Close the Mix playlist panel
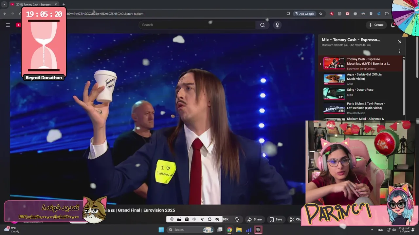Viewport: 419px width, 235px height. (400, 42)
